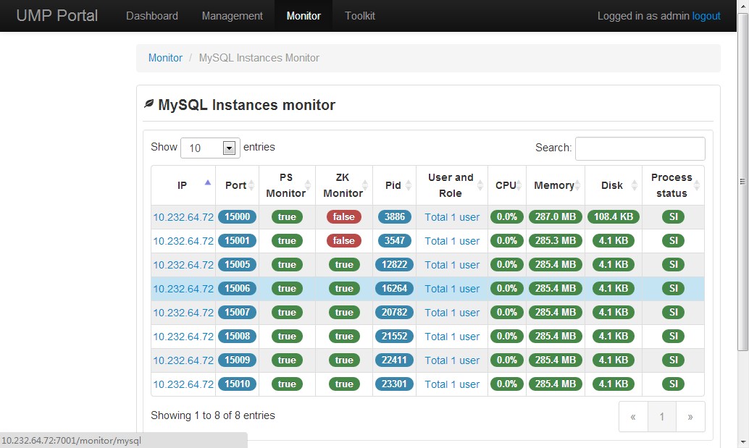Click the 285.3 MB memory badge
749x448 pixels.
pos(556,240)
